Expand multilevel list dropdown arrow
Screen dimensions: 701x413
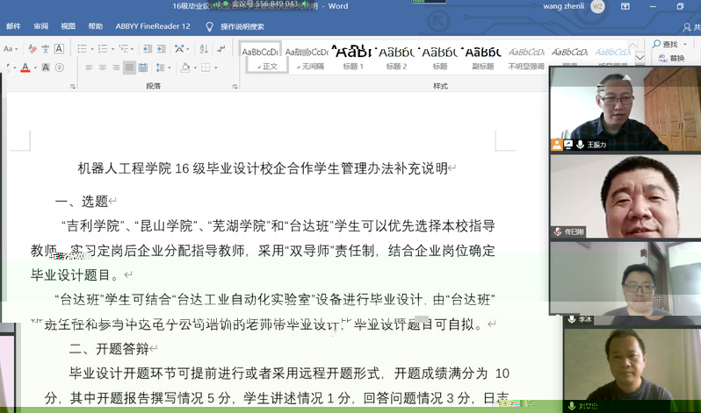[x=133, y=49]
